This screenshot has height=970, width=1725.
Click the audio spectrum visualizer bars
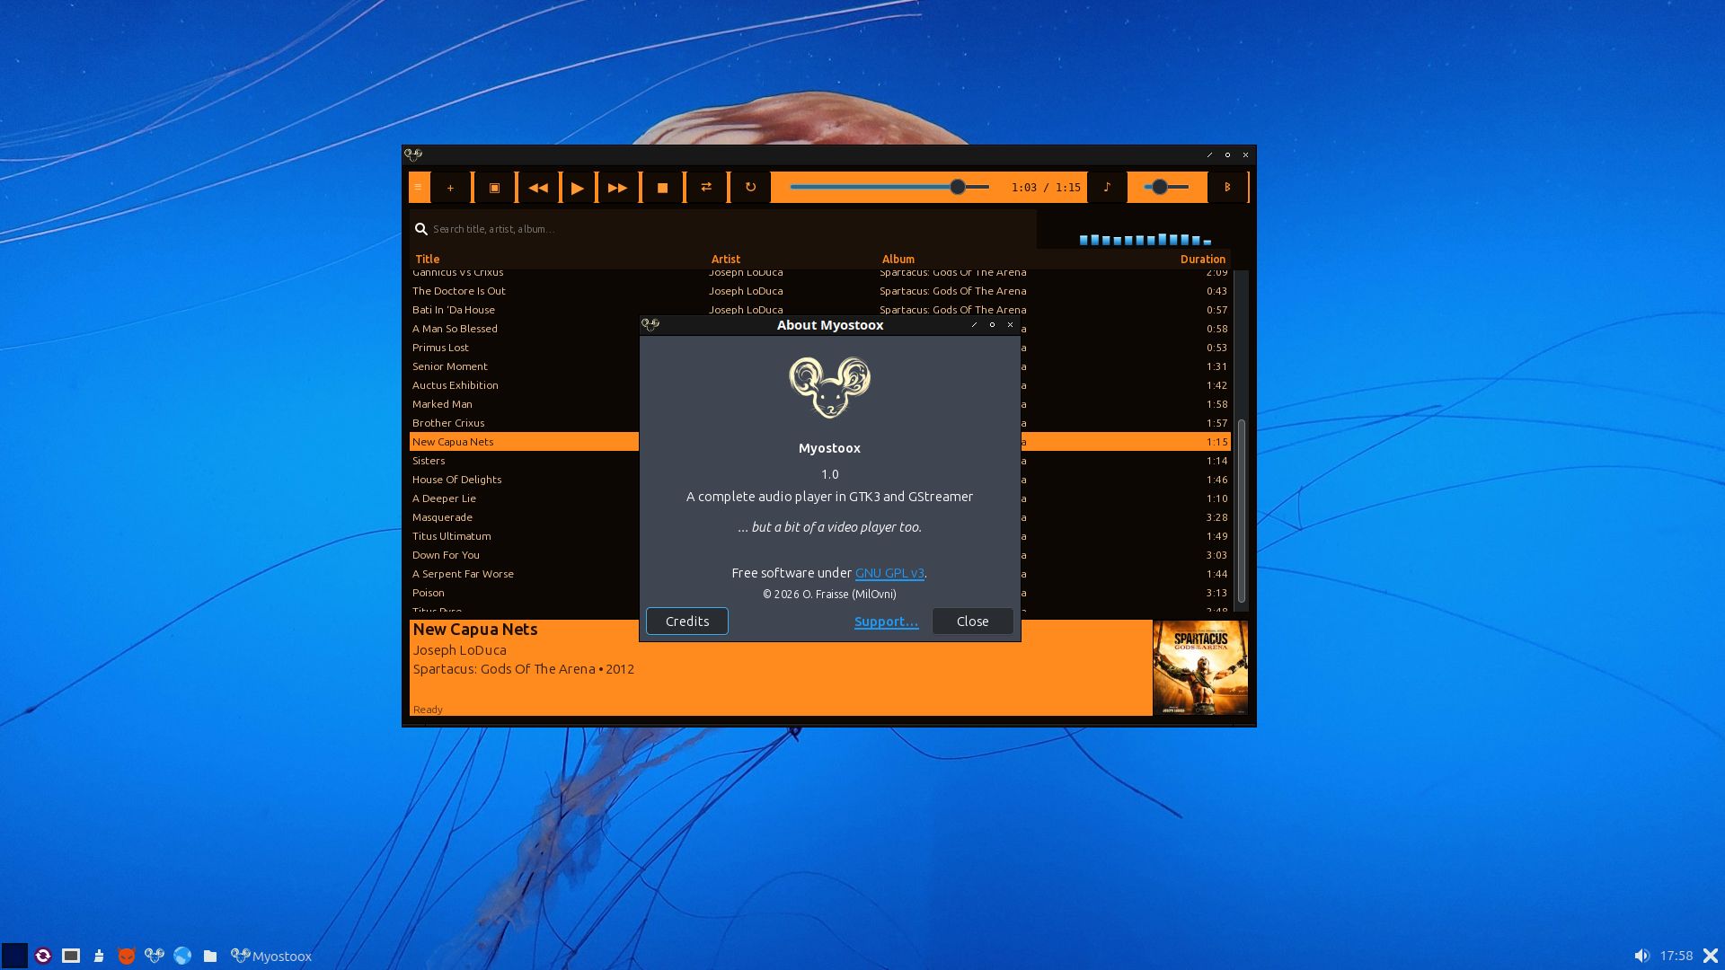[1146, 239]
